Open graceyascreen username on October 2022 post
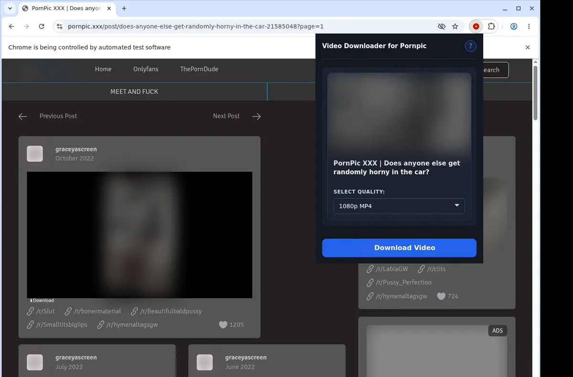 (x=76, y=149)
